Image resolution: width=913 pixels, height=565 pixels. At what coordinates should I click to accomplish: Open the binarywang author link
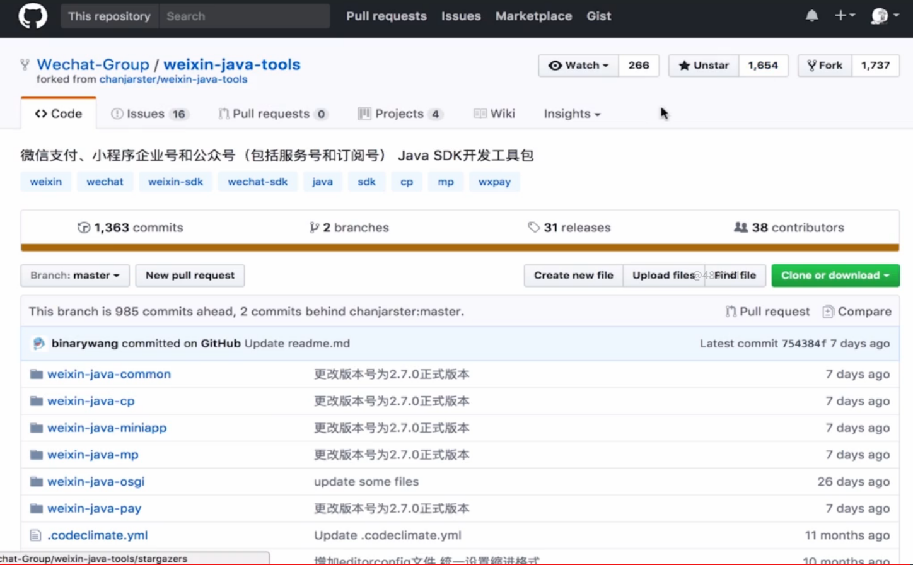84,344
